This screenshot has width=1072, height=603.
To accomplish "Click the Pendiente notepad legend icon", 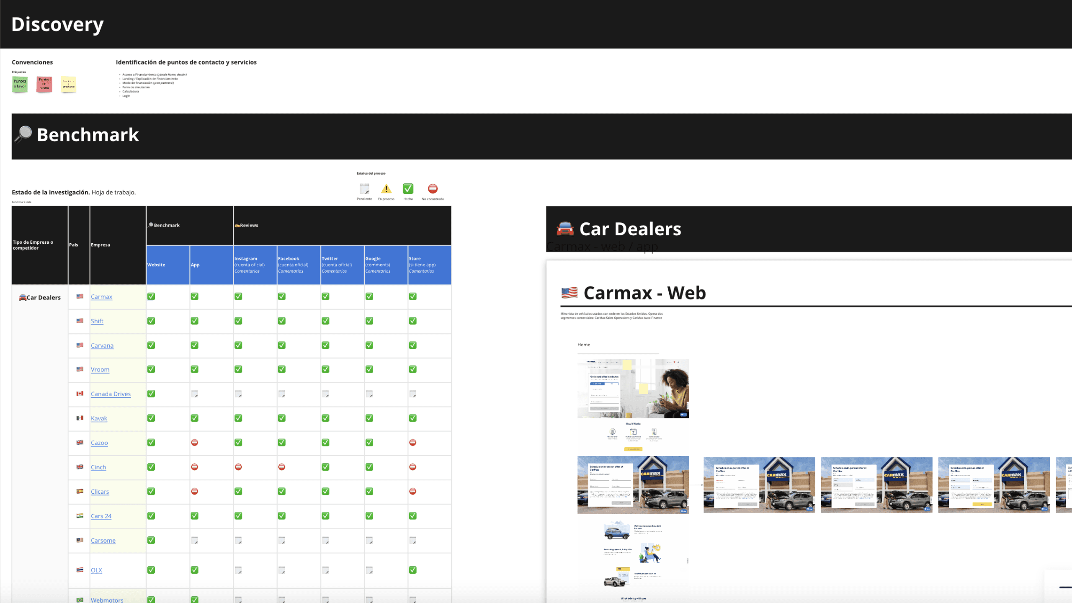I will pos(364,189).
